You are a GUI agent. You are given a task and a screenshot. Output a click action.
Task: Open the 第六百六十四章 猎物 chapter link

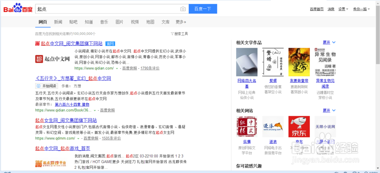click(x=72, y=105)
